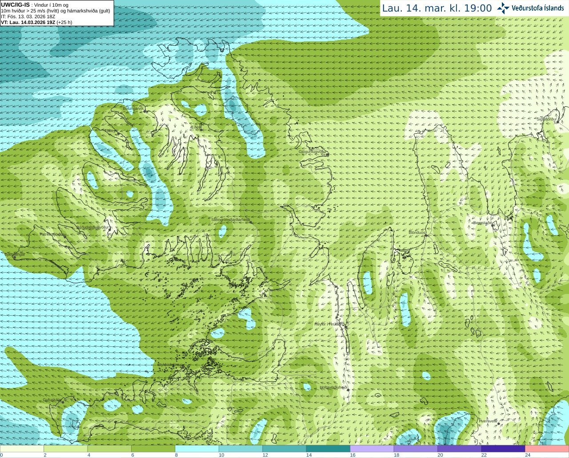
Task: Click the legend scale number 20
Action: tap(440, 455)
